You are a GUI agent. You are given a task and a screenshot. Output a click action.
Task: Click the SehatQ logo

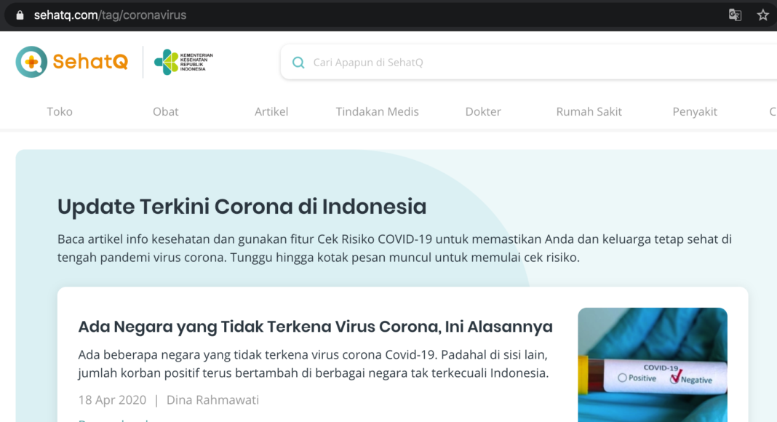(72, 62)
